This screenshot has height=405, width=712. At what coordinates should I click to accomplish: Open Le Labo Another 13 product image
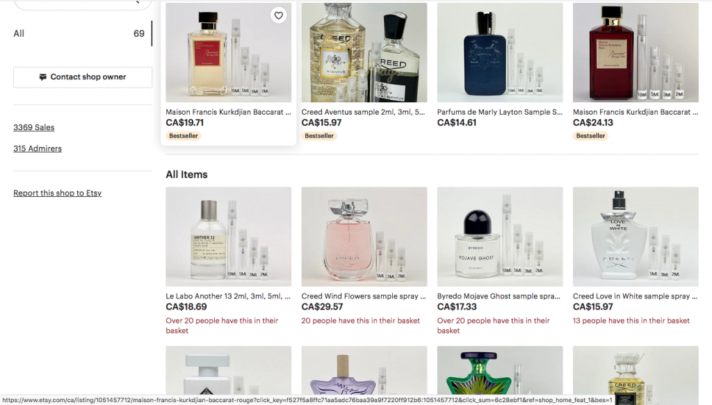228,237
